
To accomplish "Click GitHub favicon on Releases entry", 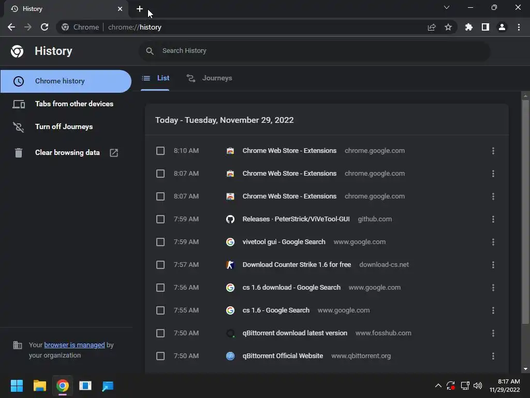I will coord(230,219).
